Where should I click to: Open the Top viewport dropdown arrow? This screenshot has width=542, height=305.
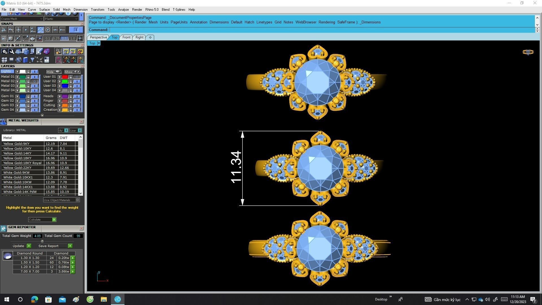click(99, 43)
